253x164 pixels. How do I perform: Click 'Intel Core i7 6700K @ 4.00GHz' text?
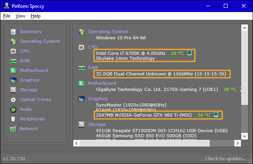tap(131, 53)
